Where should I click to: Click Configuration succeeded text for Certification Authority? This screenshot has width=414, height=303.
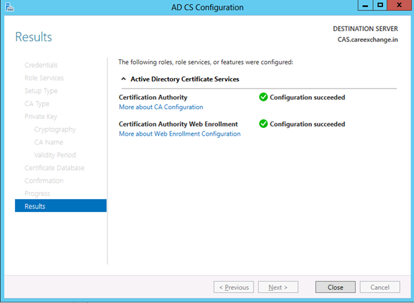point(307,98)
